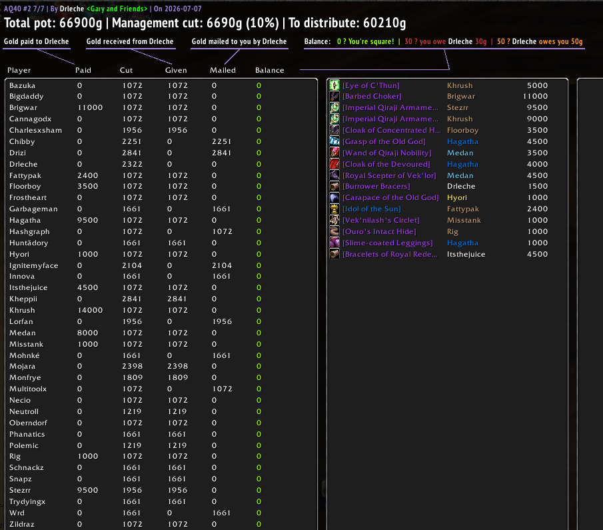Click buyer name Misstank in loot list

coord(464,220)
